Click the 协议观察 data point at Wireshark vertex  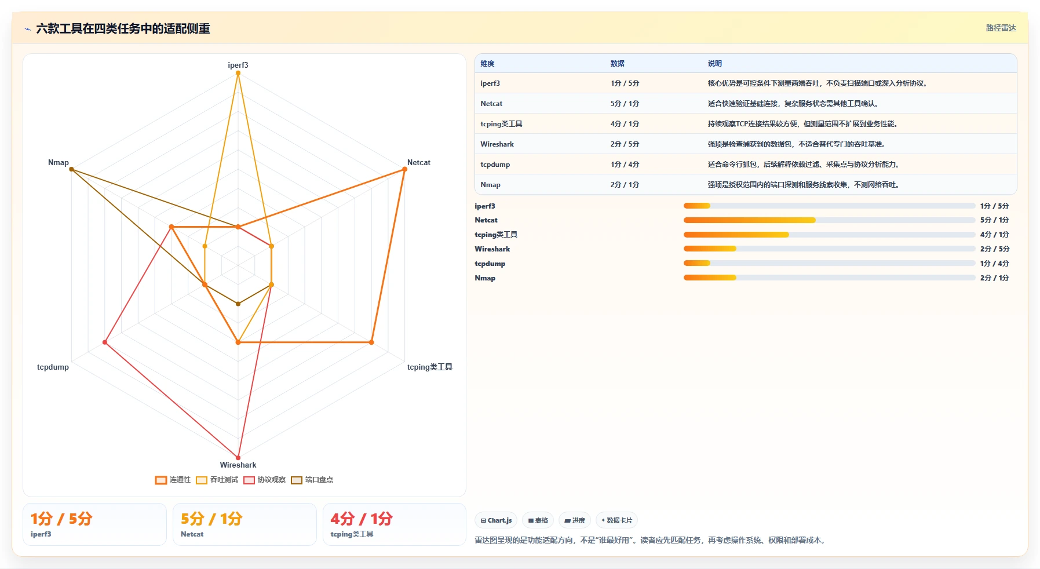pyautogui.click(x=238, y=458)
